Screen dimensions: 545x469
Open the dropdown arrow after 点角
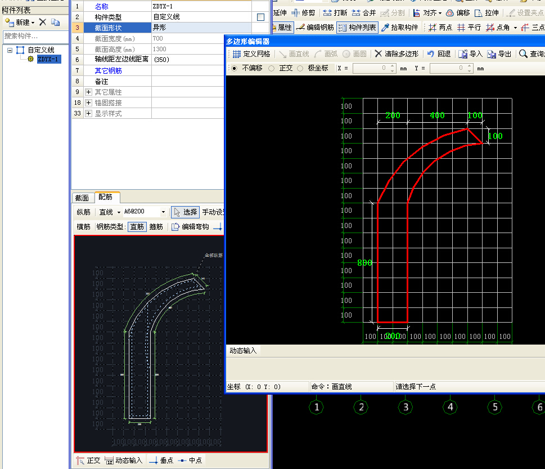coord(515,28)
